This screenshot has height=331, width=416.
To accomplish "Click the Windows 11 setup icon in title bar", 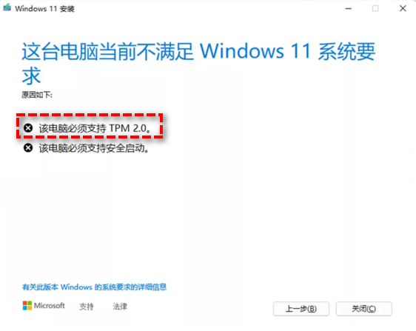I will pyautogui.click(x=7, y=7).
